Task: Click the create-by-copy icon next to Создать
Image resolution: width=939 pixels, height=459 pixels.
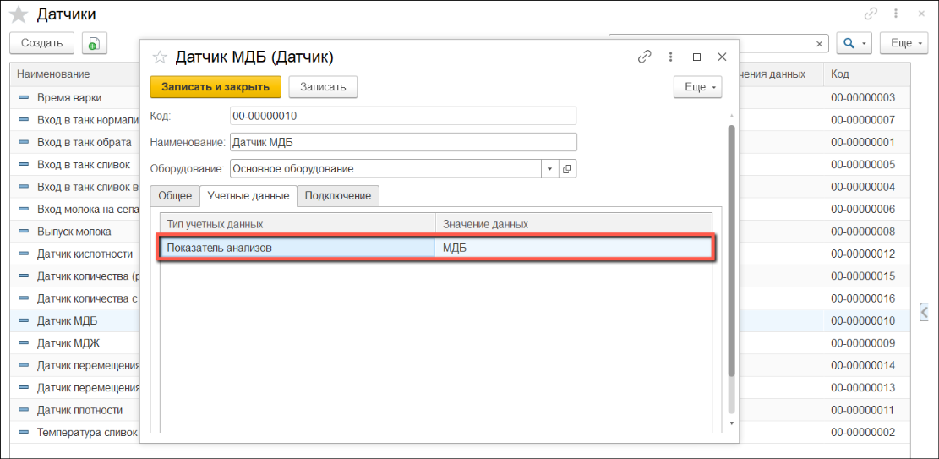Action: [x=93, y=43]
